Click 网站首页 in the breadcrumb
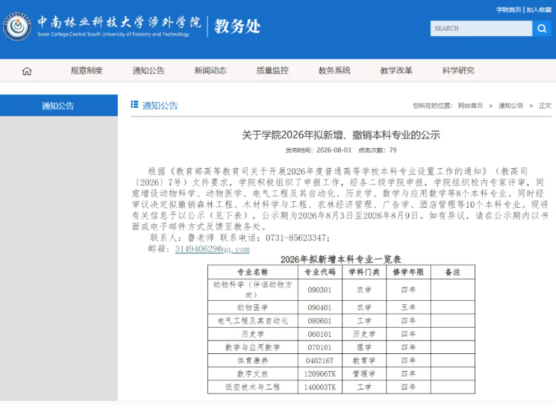Viewport: 556px width, 415px height. point(471,106)
